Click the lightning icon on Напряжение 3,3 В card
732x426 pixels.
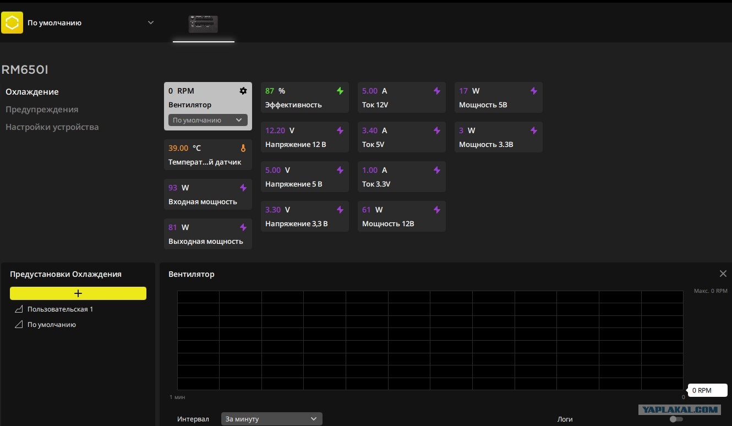(x=340, y=210)
